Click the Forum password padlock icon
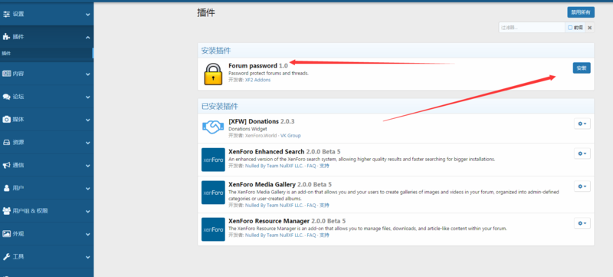The height and width of the screenshot is (277, 613). pos(213,74)
